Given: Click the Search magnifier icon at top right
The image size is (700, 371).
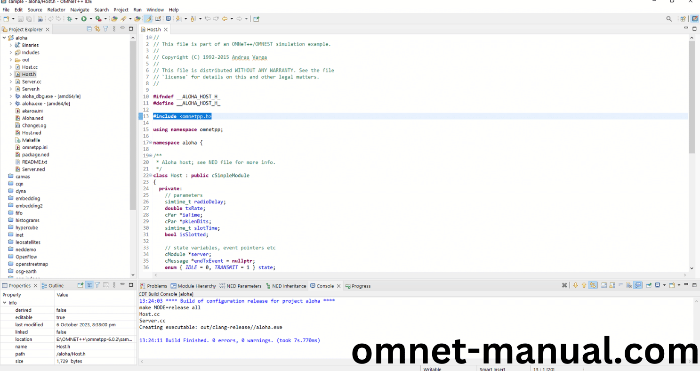Looking at the screenshot, I should pos(669,19).
